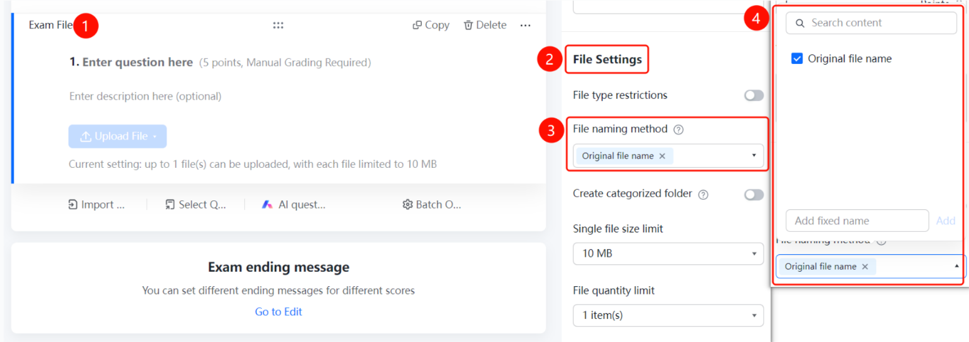Click the current upload setting note
Viewport: 969px width, 342px height.
[253, 164]
